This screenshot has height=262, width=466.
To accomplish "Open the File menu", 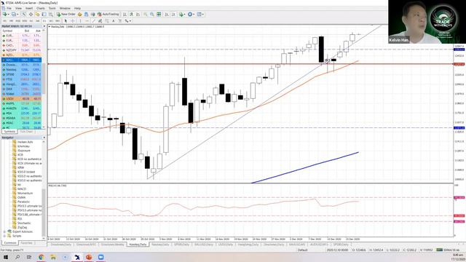I will tap(9, 8).
